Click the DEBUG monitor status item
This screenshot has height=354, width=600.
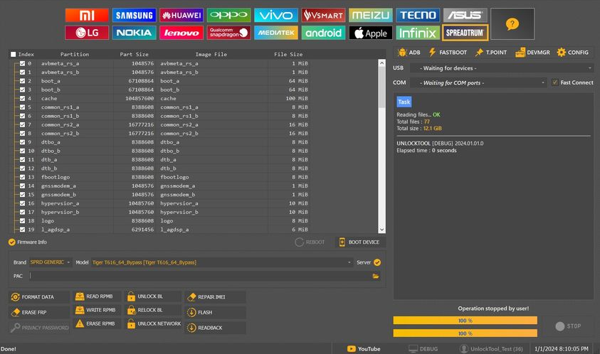pyautogui.click(x=423, y=348)
